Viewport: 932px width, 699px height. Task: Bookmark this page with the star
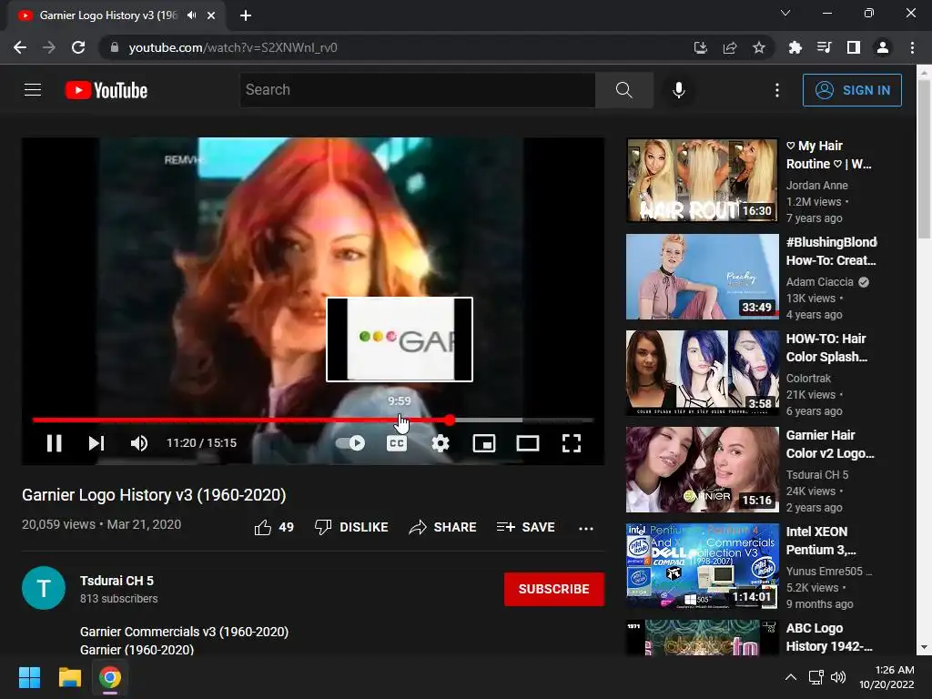(759, 47)
